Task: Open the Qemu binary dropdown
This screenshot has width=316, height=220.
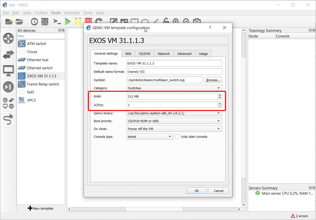Action: tap(174, 113)
